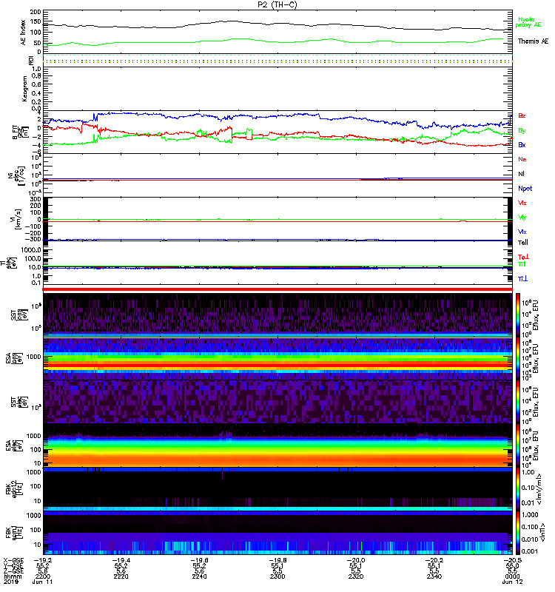The image size is (555, 592).
Task: Click the -300 tick on the Vi axis
Action: [x=33, y=239]
